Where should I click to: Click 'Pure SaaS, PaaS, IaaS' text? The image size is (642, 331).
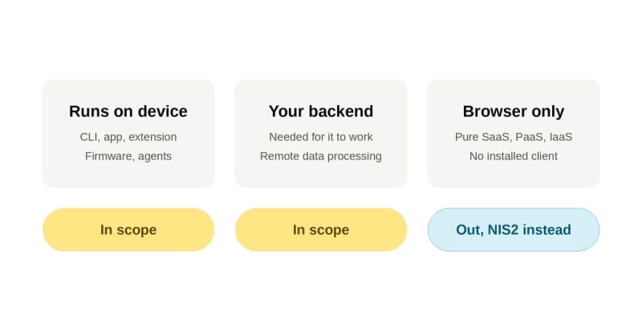[514, 137]
